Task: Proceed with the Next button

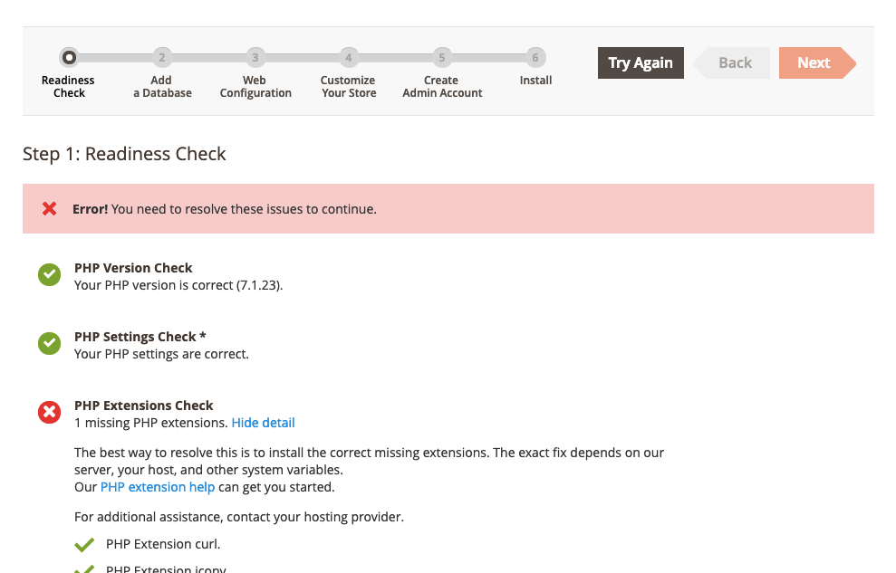Action: click(x=814, y=62)
